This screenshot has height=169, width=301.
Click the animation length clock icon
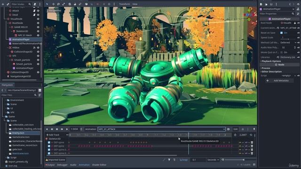[235, 135]
